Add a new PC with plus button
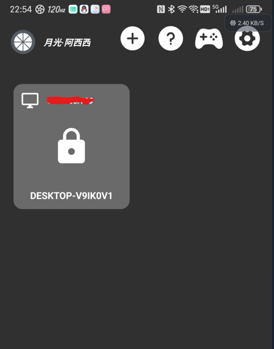Screen dimensions: 274x349 coord(133,38)
